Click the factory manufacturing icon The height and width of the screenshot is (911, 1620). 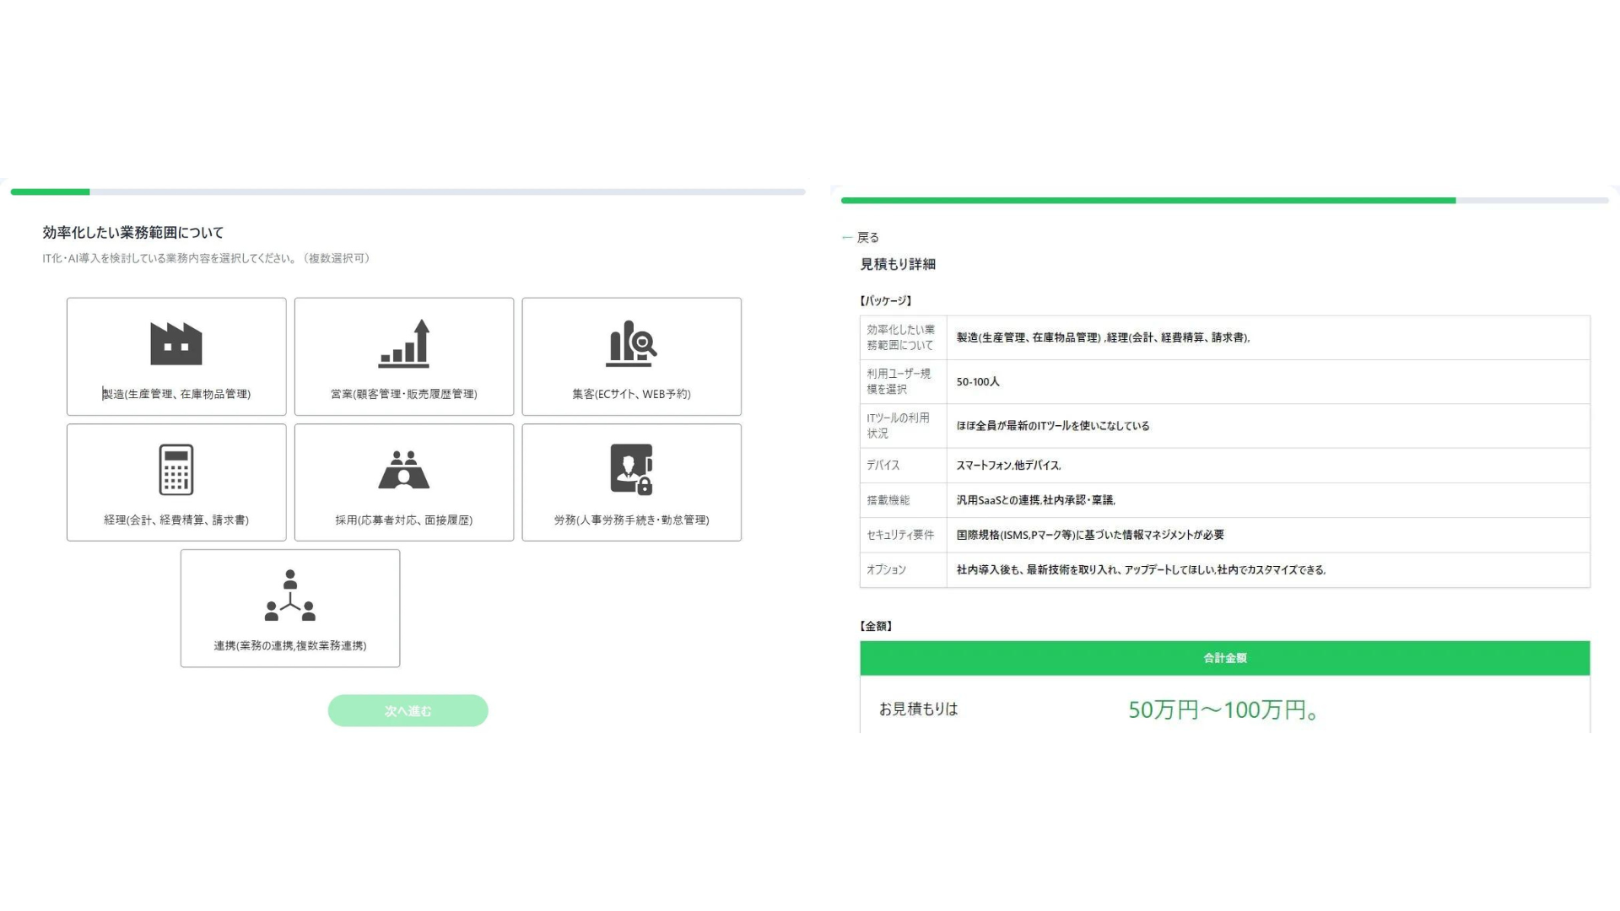(x=175, y=343)
